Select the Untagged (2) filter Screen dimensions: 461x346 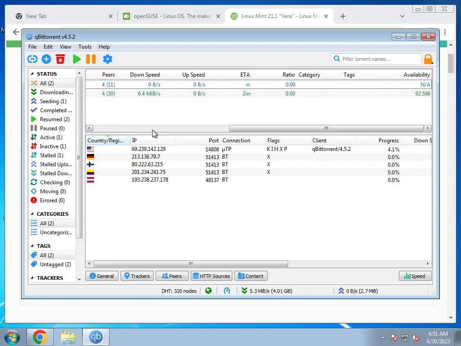pos(52,264)
